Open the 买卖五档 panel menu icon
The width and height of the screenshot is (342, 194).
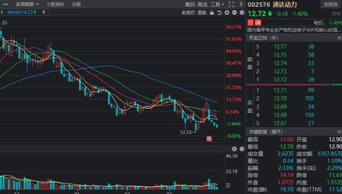coord(339,38)
